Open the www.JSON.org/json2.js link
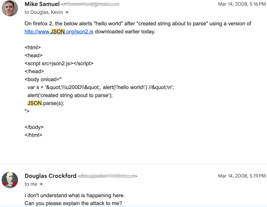The width and height of the screenshot is (267, 207). coord(59,32)
